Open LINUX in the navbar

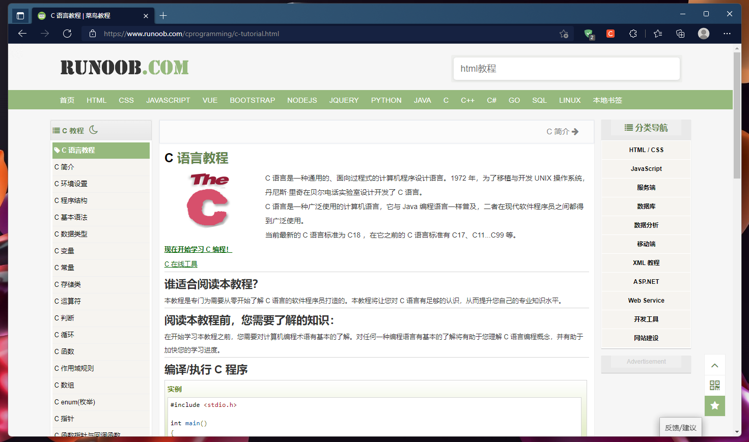coord(570,100)
